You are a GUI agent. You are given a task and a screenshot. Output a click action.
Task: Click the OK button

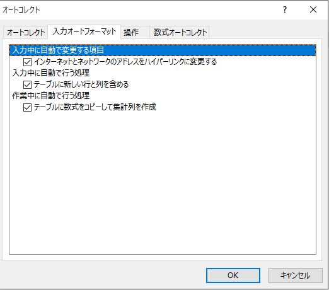(233, 275)
